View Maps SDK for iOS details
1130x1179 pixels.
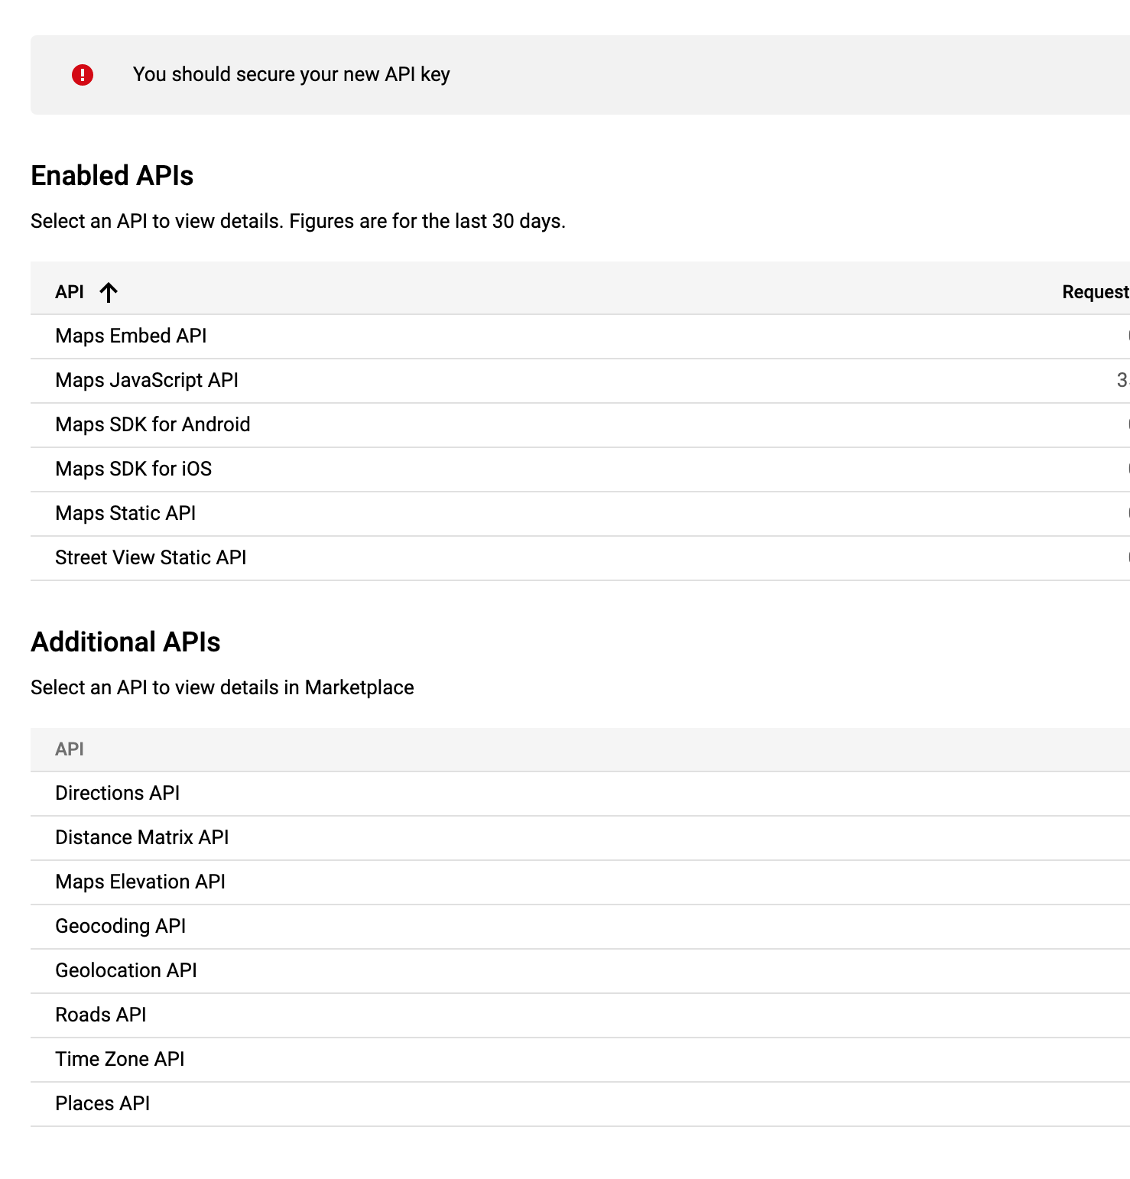pyautogui.click(x=134, y=469)
